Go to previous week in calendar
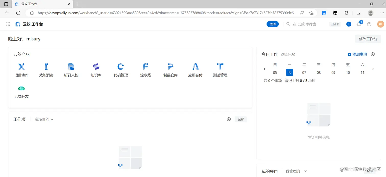 [264, 69]
